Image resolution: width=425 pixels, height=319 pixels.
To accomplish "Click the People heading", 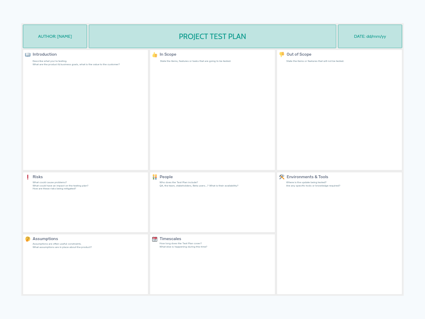I will pyautogui.click(x=166, y=177).
